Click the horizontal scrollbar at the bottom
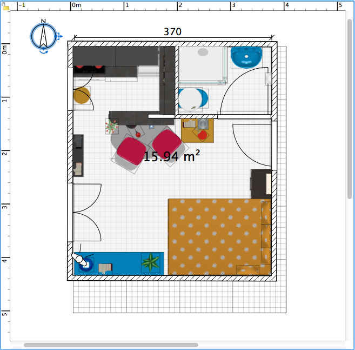The width and height of the screenshot is (355, 350). [x=111, y=345]
